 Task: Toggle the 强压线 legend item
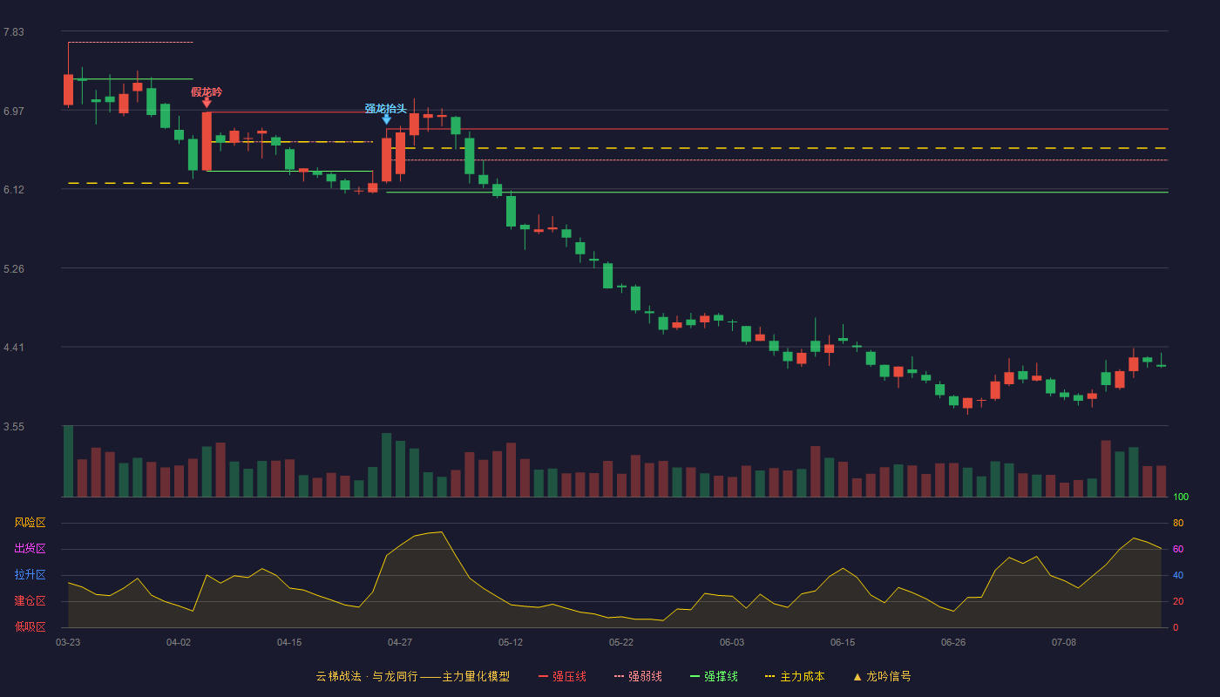(562, 676)
